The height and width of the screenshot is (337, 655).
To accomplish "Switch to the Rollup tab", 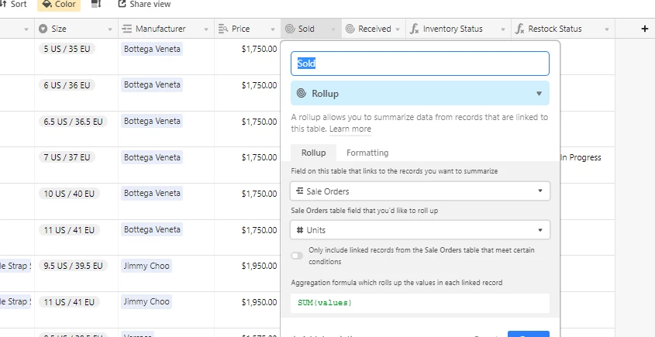I will 314,153.
